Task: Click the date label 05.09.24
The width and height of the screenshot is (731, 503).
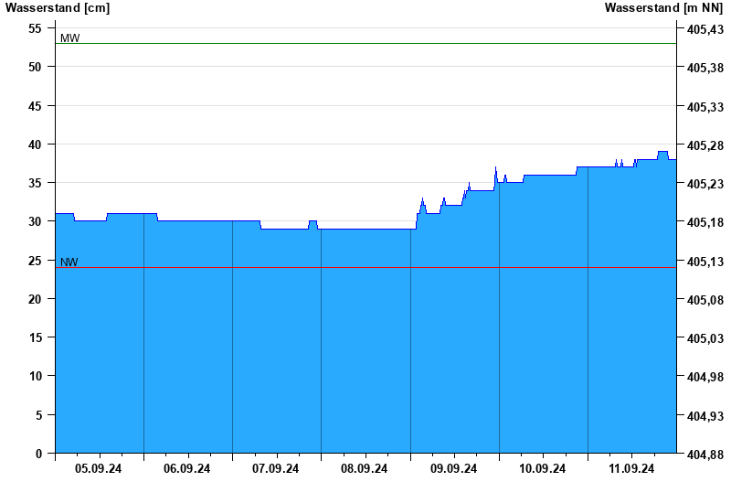Action: point(98,468)
